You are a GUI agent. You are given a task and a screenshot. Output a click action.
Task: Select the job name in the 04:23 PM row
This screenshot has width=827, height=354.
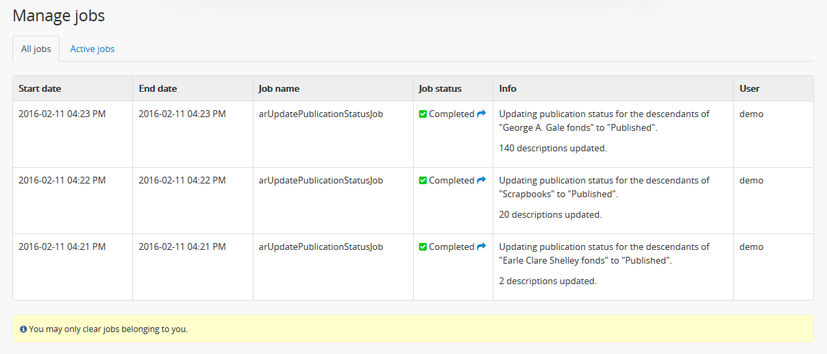click(321, 114)
